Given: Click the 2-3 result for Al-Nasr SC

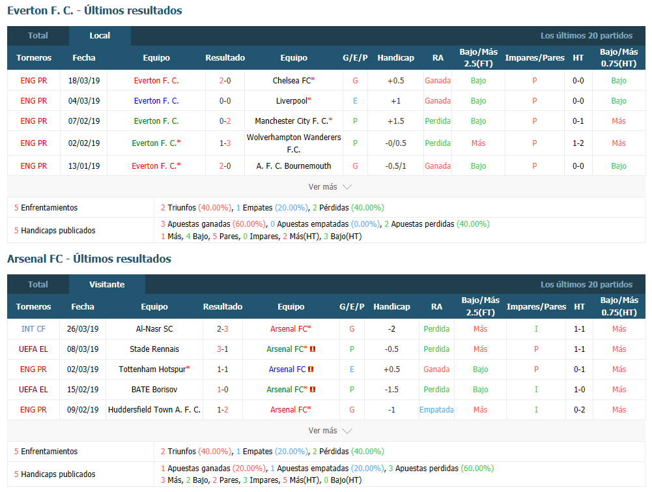Looking at the screenshot, I should coord(223,329).
